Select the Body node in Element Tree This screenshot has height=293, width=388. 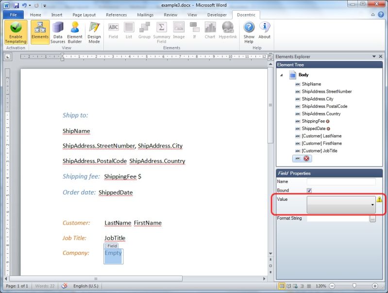[304, 75]
